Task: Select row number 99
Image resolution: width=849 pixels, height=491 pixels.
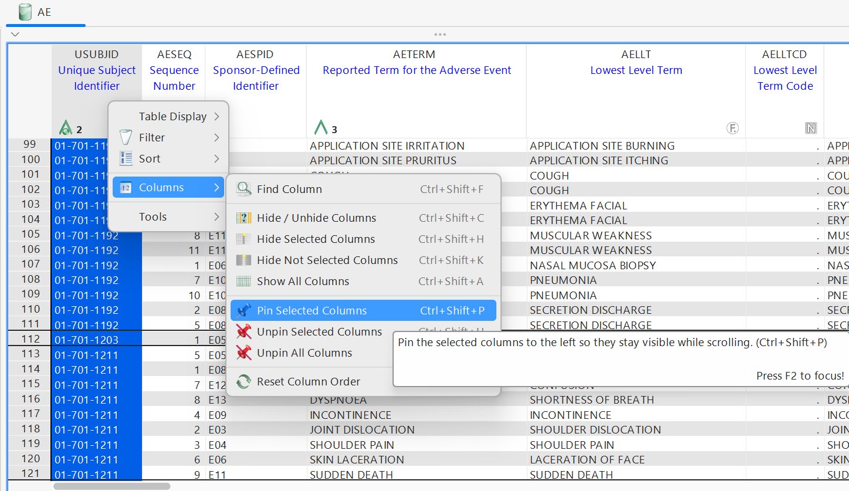Action: 29,145
